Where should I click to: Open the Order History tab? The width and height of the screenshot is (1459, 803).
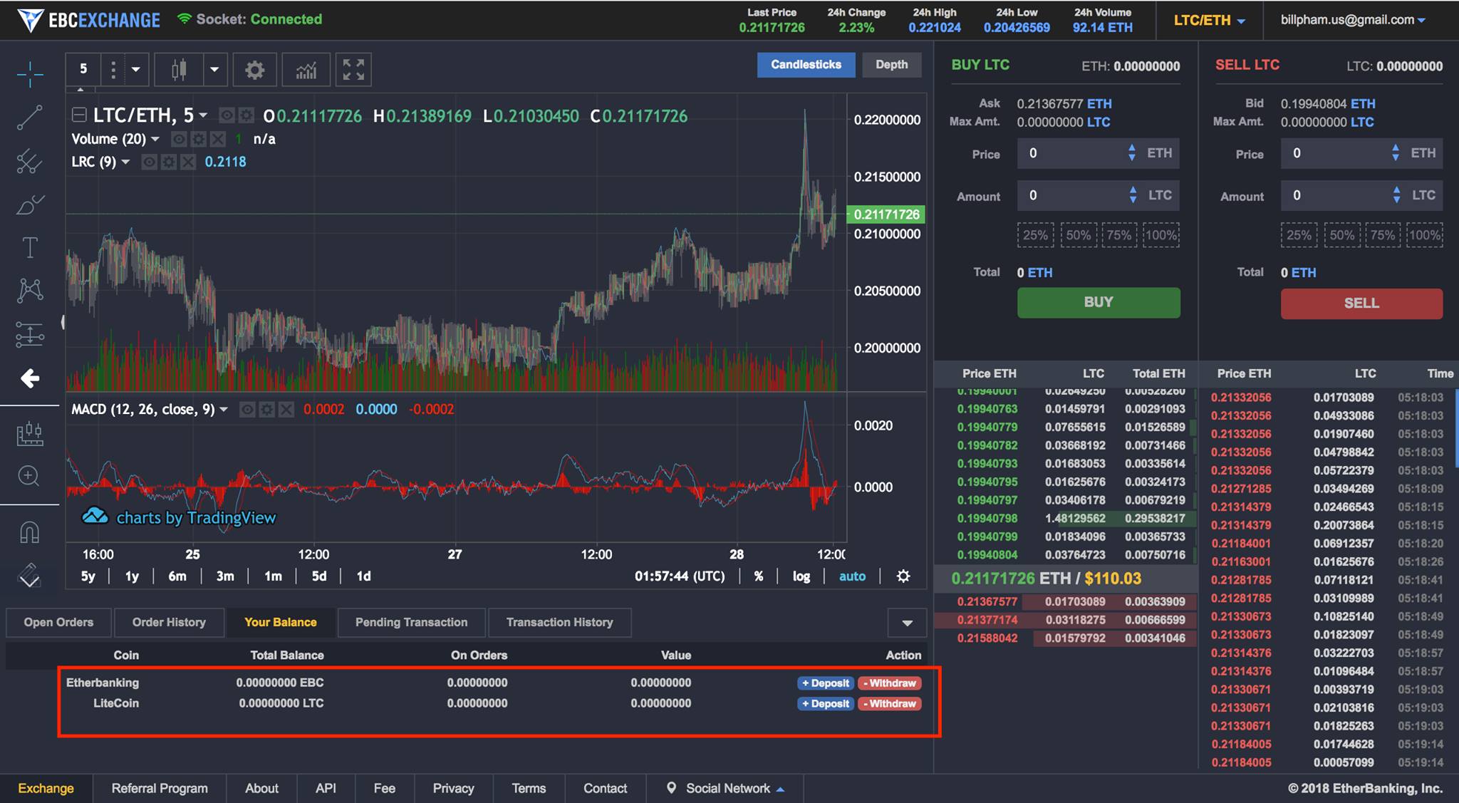169,622
